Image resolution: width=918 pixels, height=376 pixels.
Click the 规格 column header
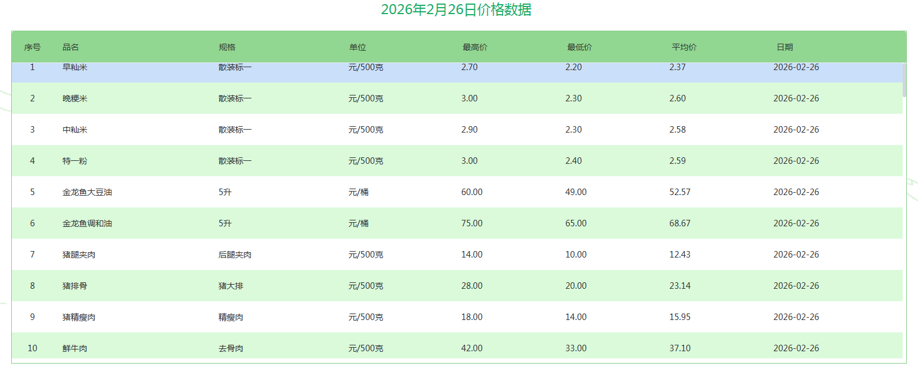point(227,47)
